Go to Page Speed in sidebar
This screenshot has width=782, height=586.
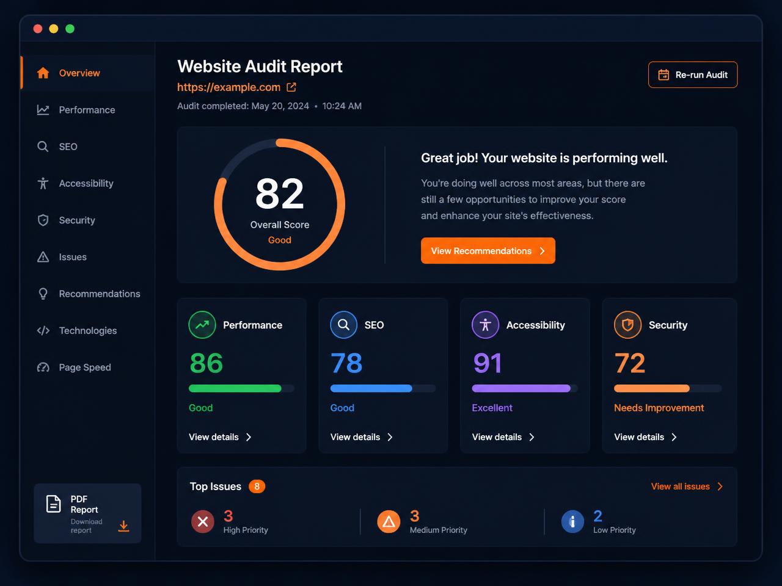[x=87, y=367]
